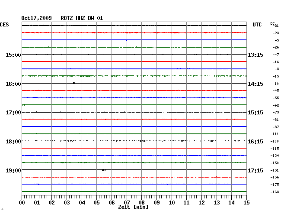The height and width of the screenshot is (214, 281).
Task: Click the blue blip near minute 01 on the blue trace below 19:00
Action: (x=38, y=184)
